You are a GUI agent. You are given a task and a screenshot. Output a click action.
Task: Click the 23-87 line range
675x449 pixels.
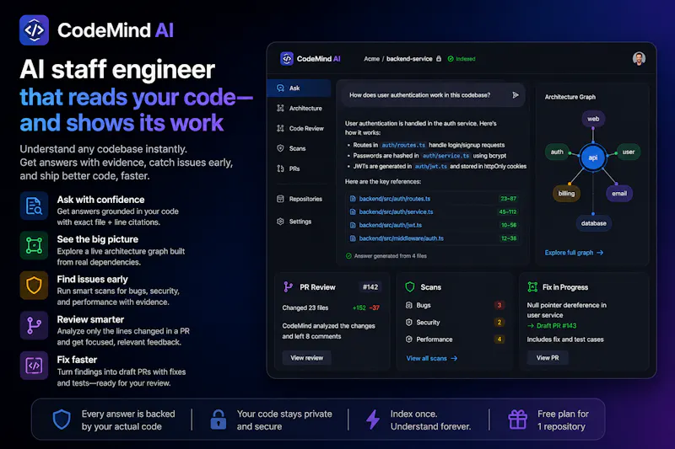(x=508, y=199)
